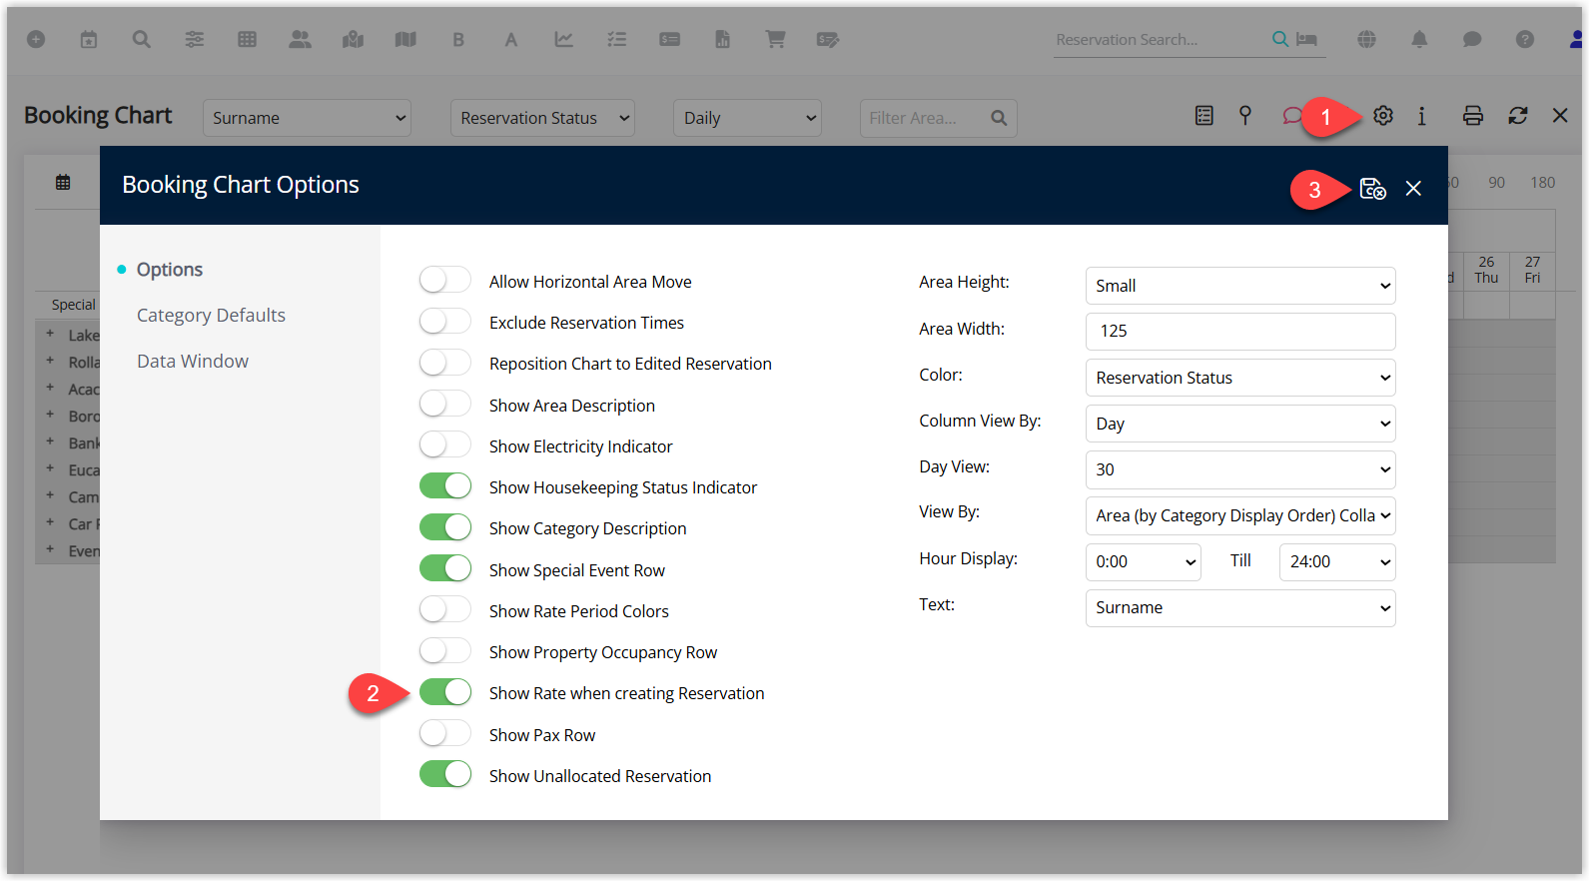Click the plus add icon in top toolbar
This screenshot has width=1590, height=882.
point(36,39)
